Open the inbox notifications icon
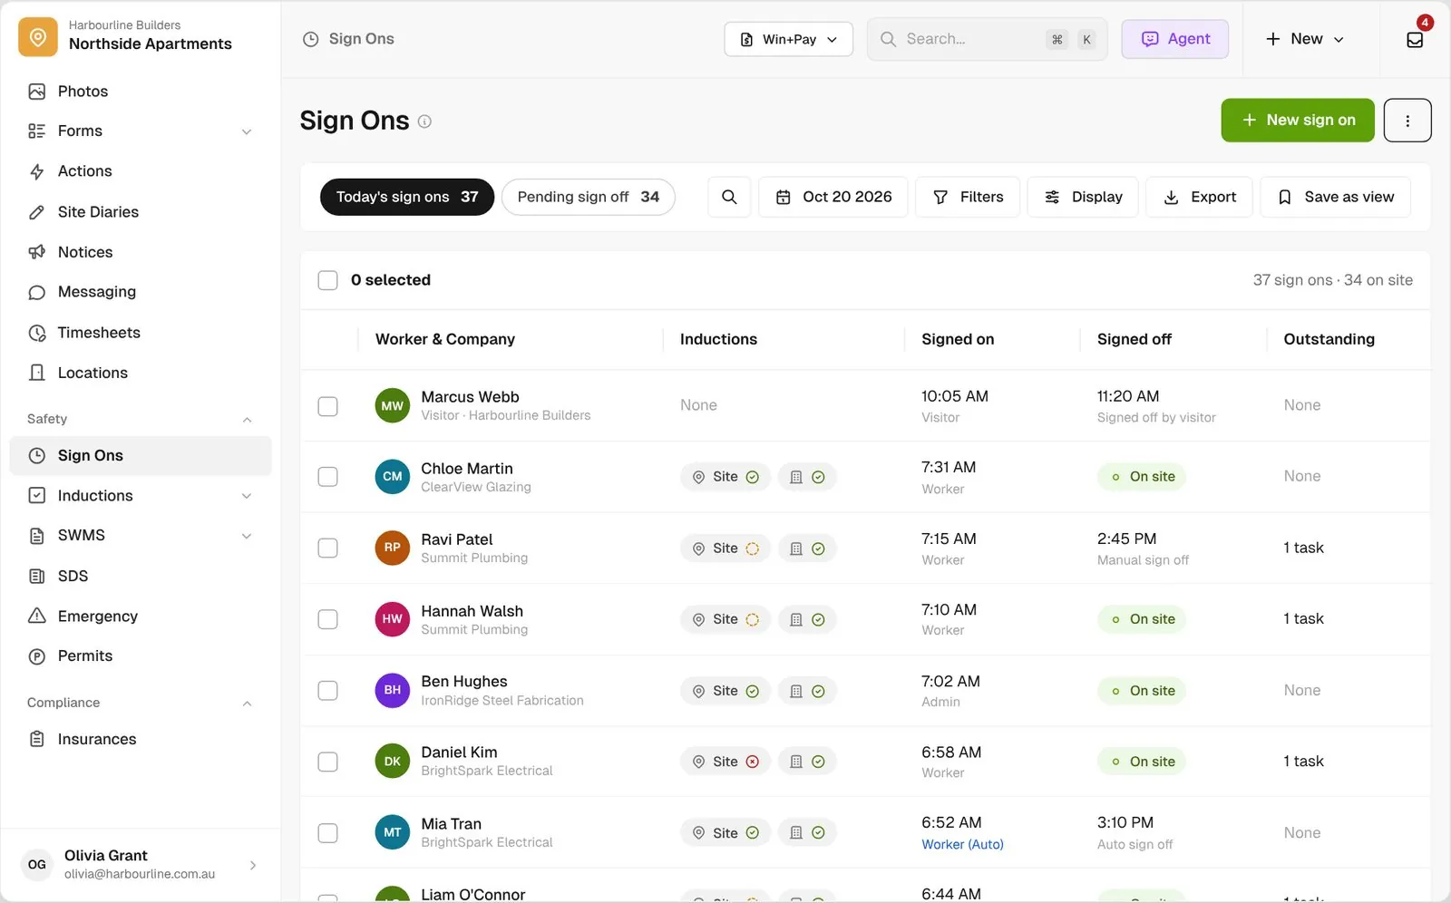 [1415, 39]
